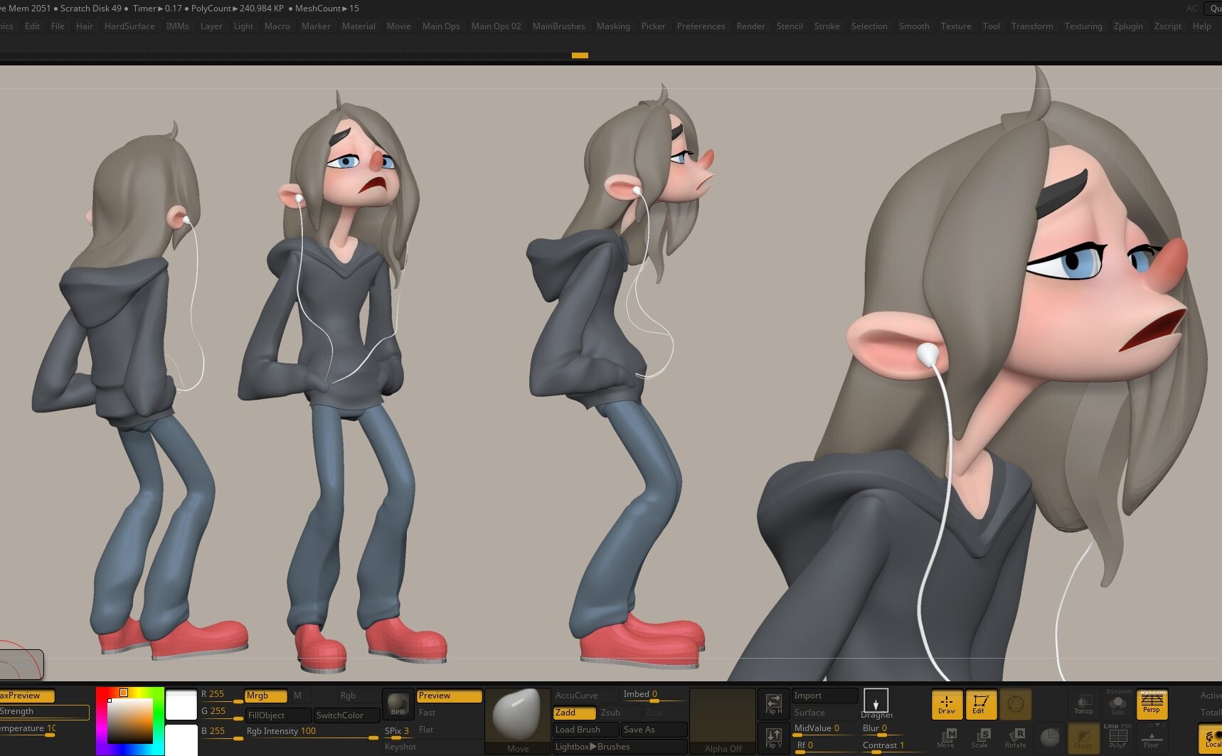Screen dimensions: 1222x756
Task: Toggle Solo mode
Action: (1117, 705)
